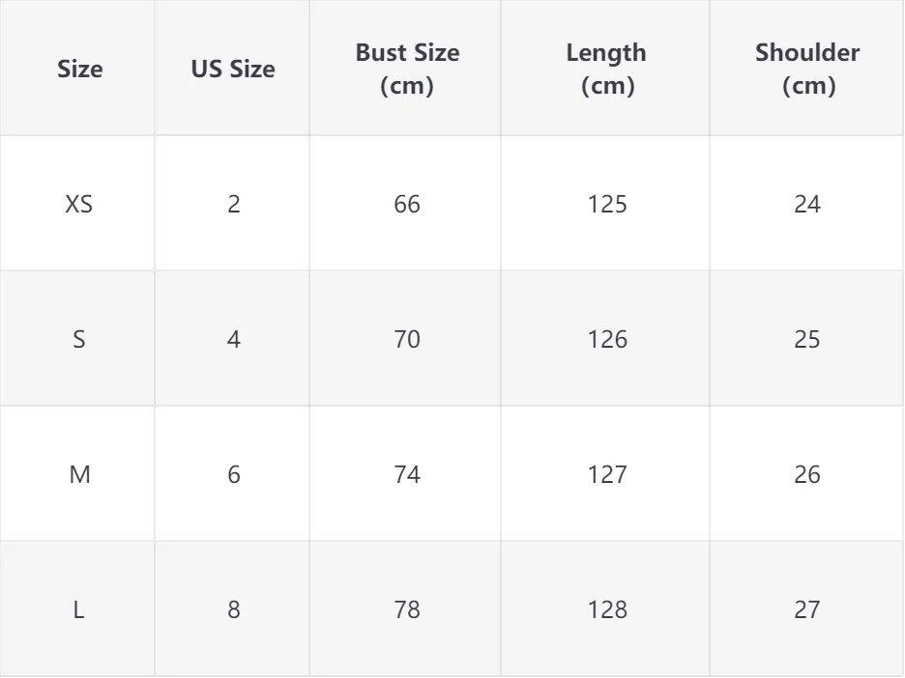Click the bust value 74
This screenshot has height=678, width=905.
[x=407, y=474]
